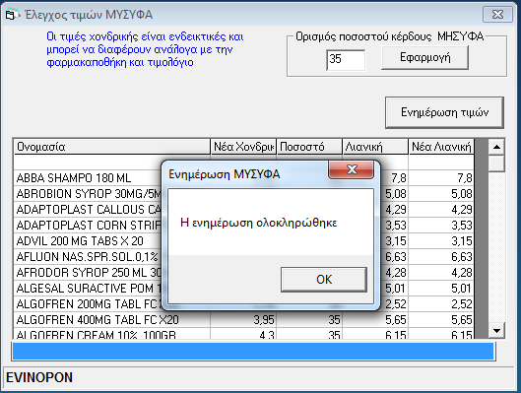The image size is (521, 393).
Task: Close the Ενημέρωση ΜΥΣΥΦΑ dialog with the red X
Action: pos(352,169)
